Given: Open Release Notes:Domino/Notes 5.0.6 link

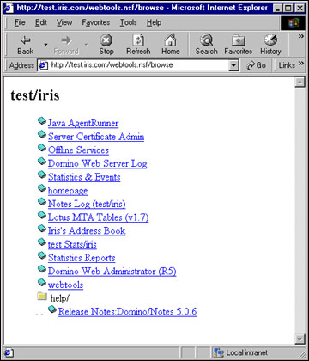Looking at the screenshot, I should [127, 312].
